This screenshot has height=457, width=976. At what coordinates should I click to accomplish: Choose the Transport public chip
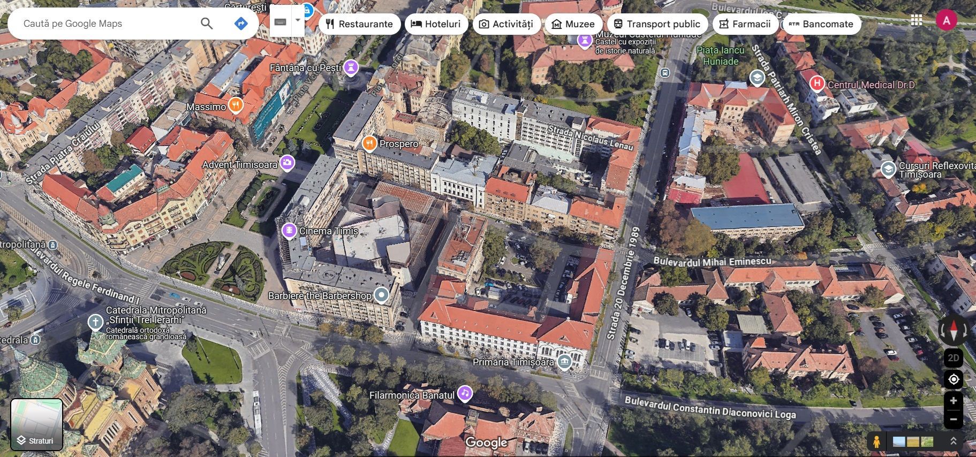point(657,24)
